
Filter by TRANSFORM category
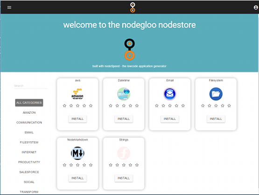[29, 192]
